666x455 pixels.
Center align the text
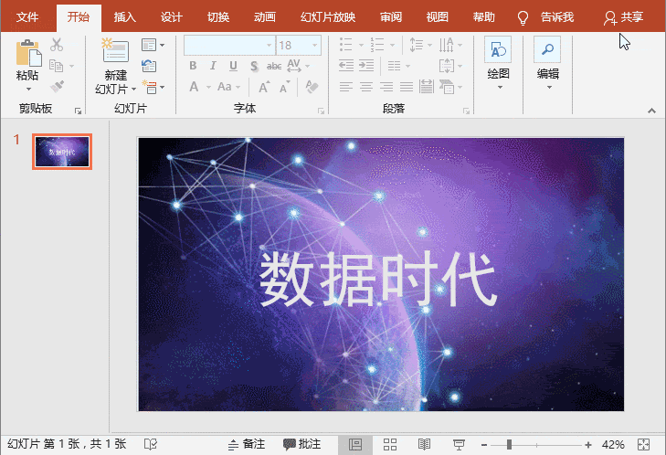point(366,87)
